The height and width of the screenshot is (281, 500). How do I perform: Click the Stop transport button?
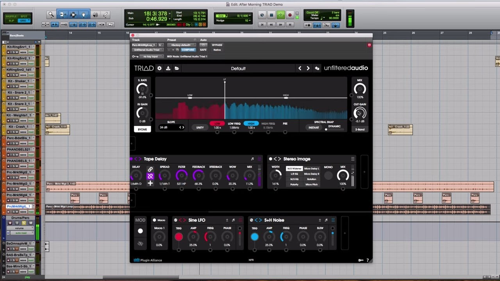coord(271,15)
